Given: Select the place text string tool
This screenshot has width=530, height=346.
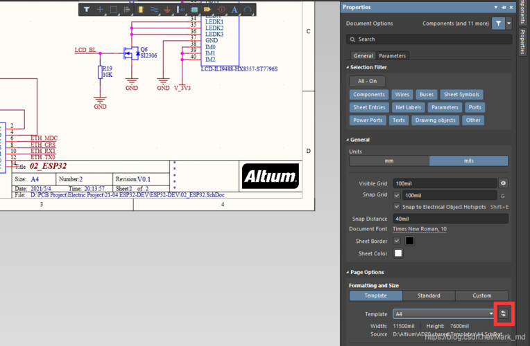Looking at the screenshot, I should 234,10.
